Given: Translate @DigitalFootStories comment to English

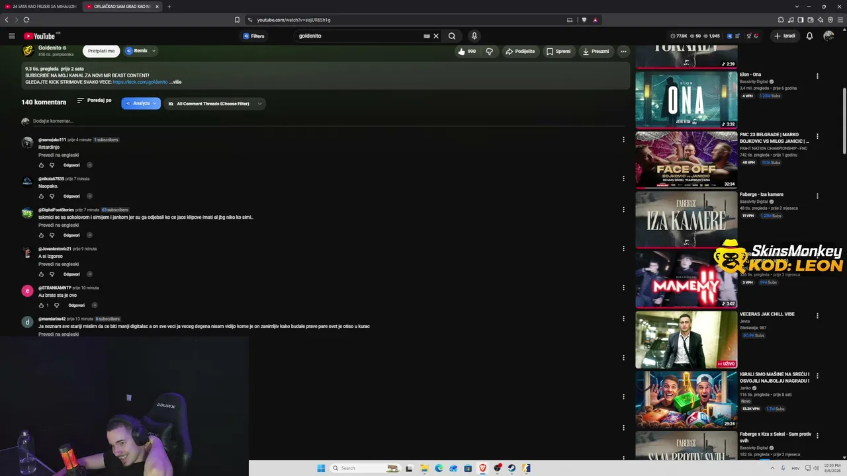Looking at the screenshot, I should (58, 225).
